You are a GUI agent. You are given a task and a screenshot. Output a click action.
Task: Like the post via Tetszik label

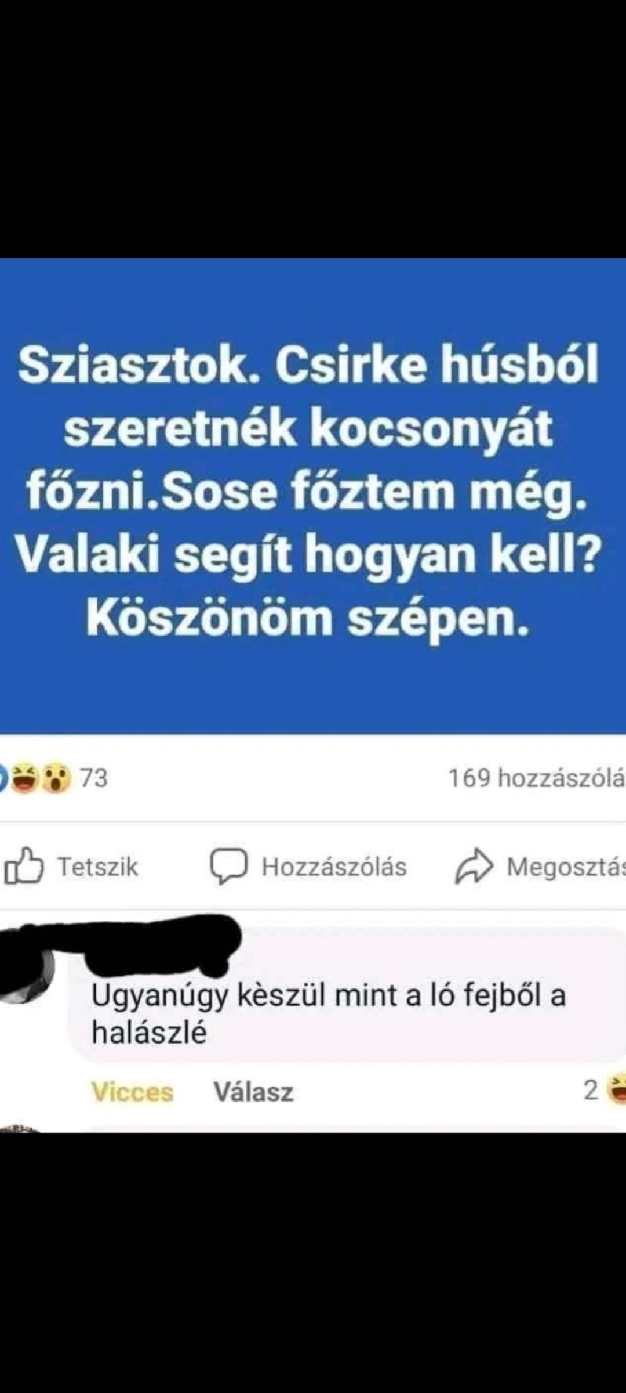[x=97, y=867]
